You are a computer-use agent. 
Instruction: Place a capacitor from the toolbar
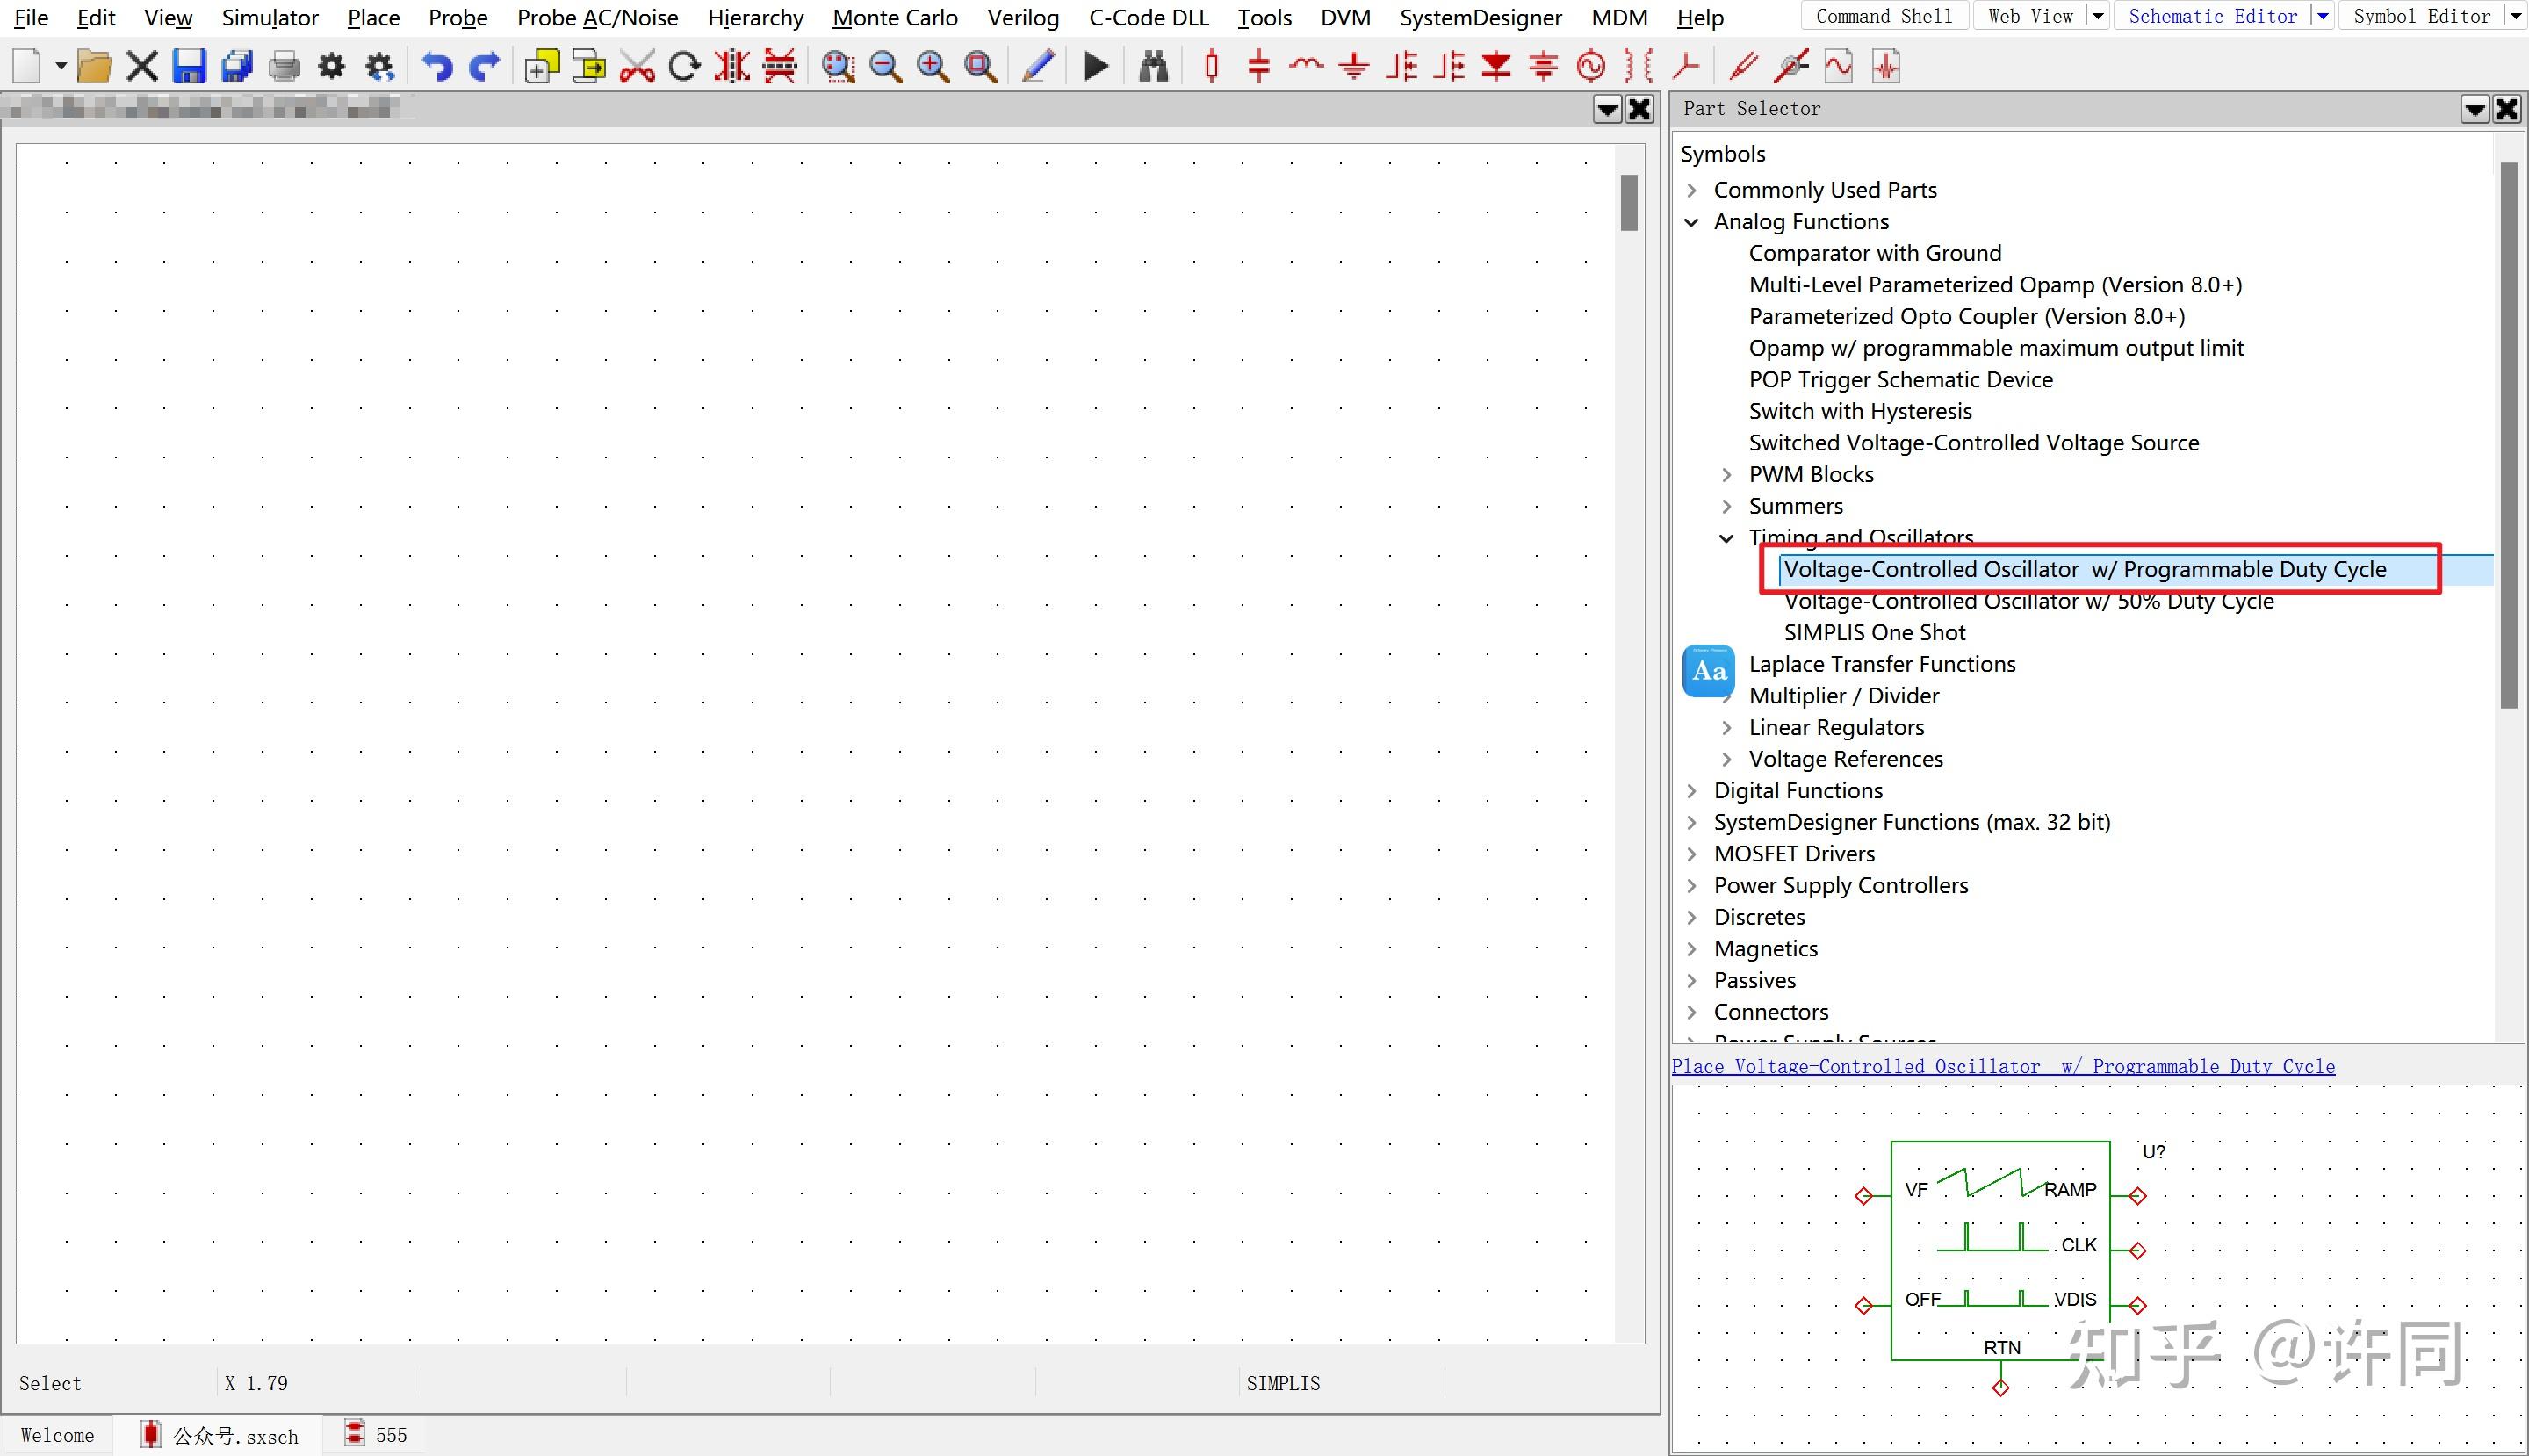point(1259,67)
